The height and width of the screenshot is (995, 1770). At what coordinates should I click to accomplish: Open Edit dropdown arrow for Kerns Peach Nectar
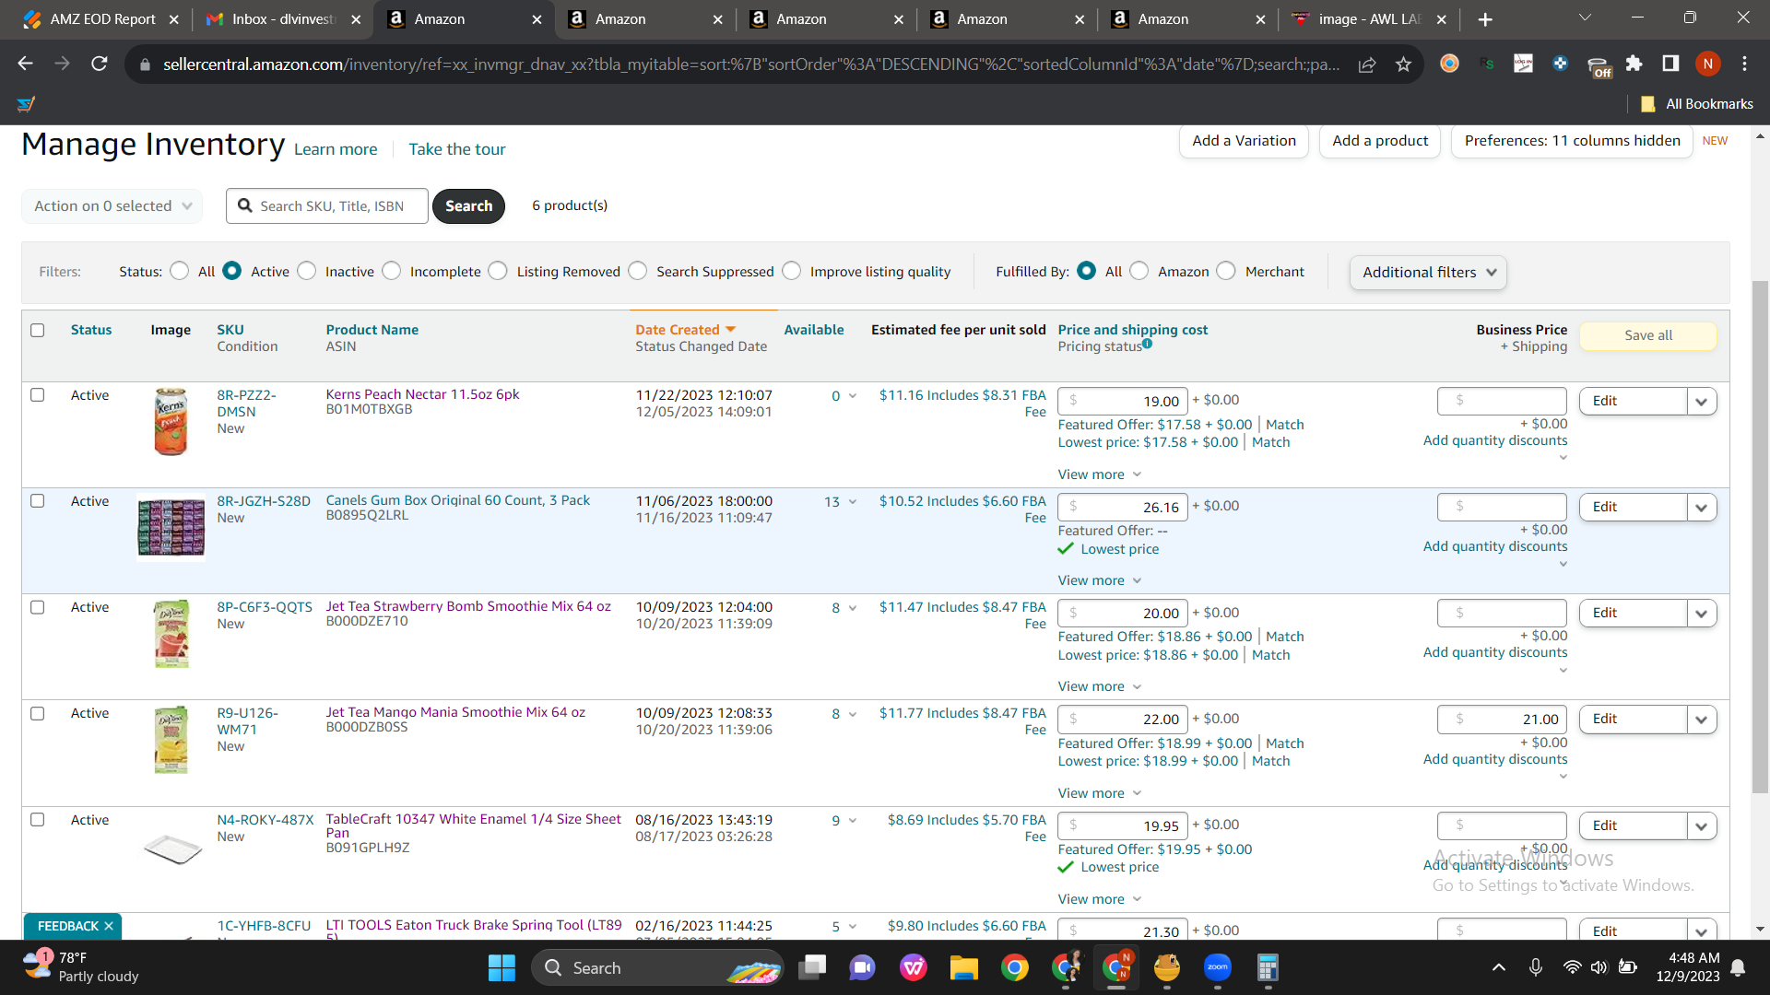1702,401
